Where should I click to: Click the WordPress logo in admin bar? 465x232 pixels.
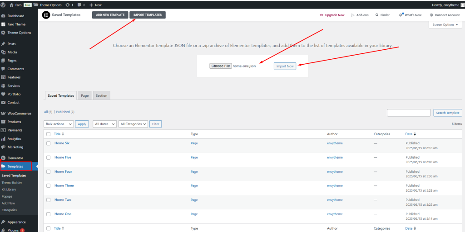pyautogui.click(x=4, y=4)
